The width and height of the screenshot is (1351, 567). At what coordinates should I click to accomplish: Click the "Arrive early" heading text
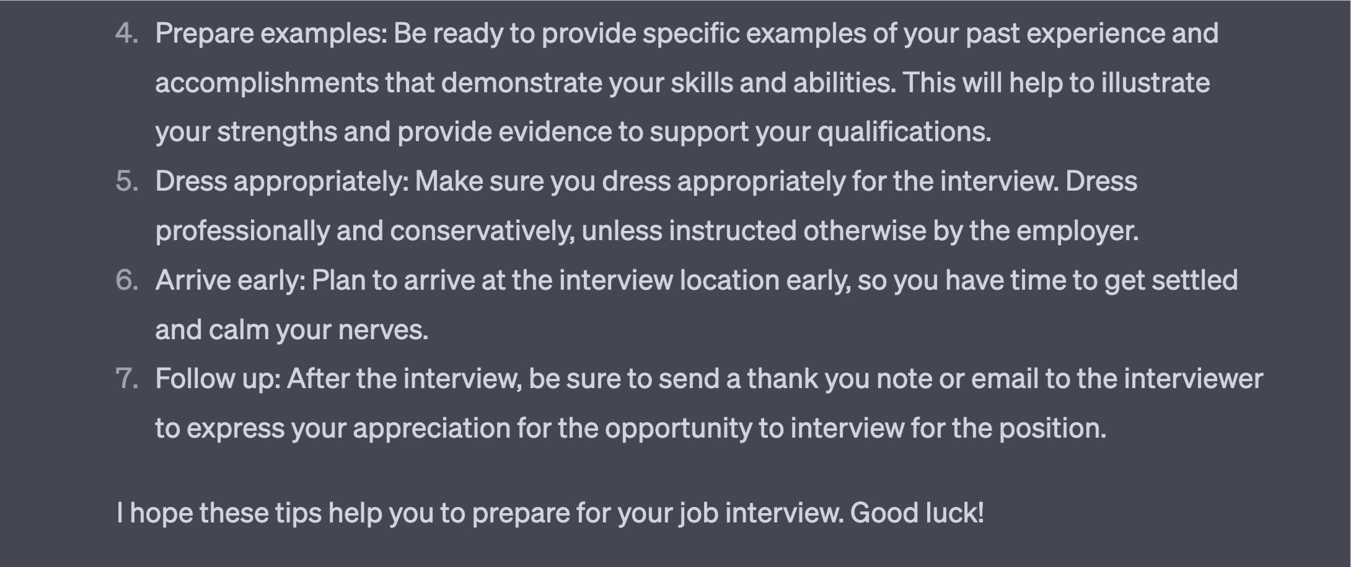coord(230,280)
